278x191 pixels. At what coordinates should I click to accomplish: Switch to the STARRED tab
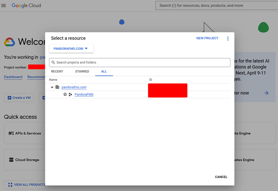[x=82, y=71]
